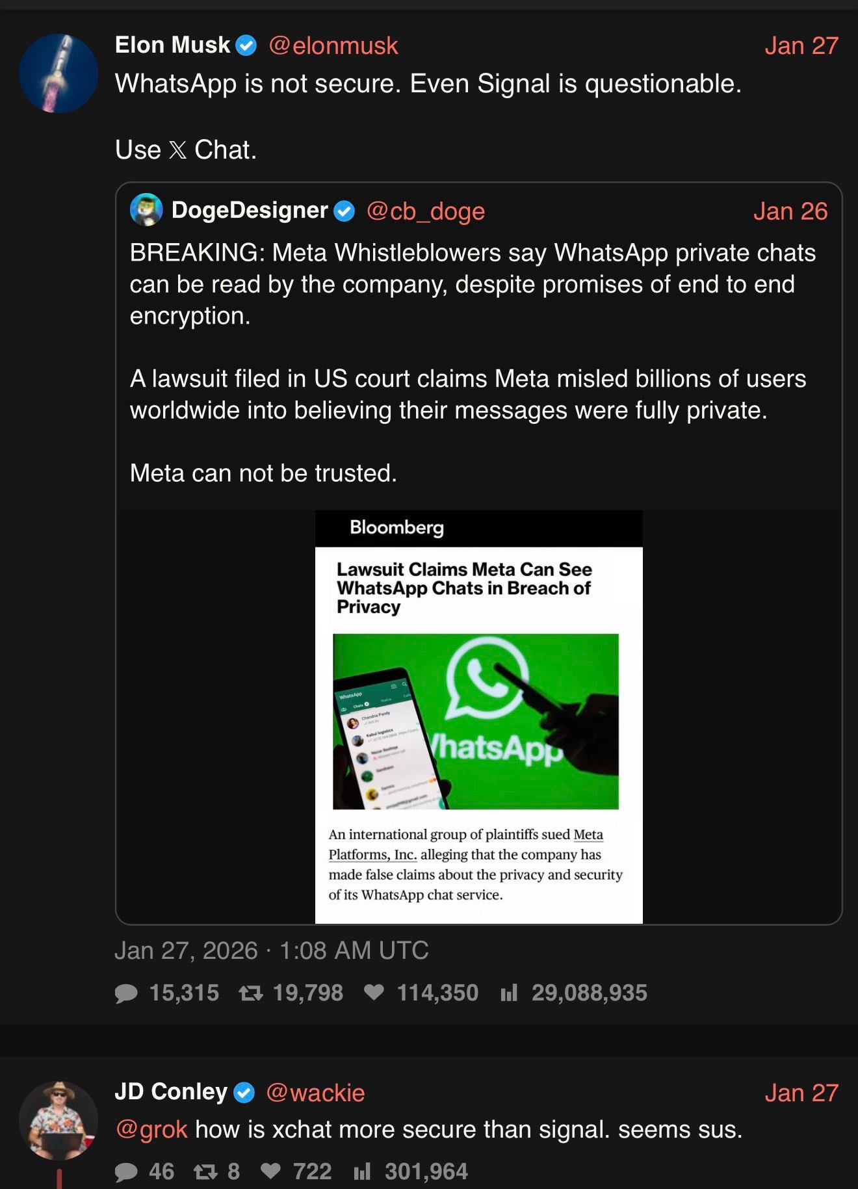
Task: Click the retweet icon showing 19,798
Action: 251,993
